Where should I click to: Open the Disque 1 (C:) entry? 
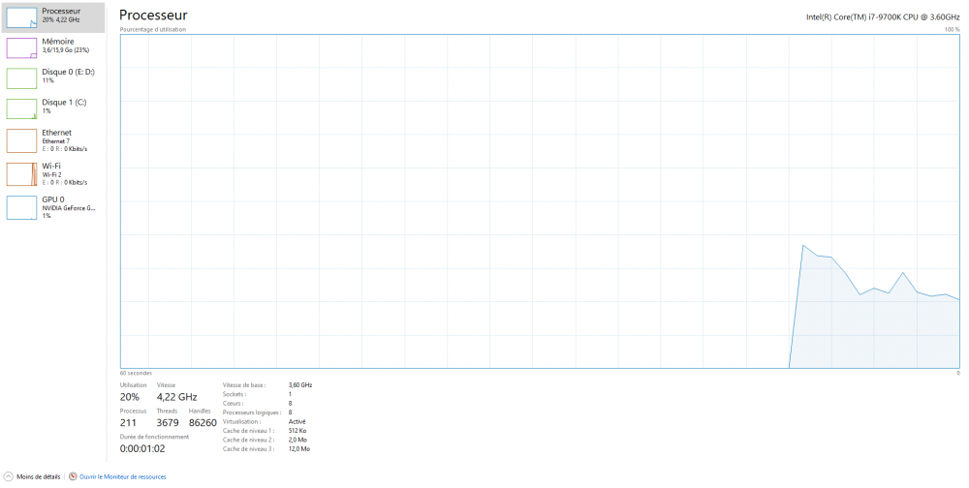click(x=52, y=108)
